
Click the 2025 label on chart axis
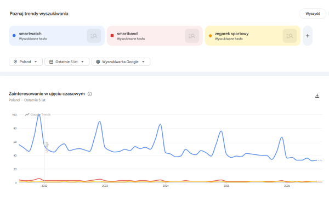[226, 186]
